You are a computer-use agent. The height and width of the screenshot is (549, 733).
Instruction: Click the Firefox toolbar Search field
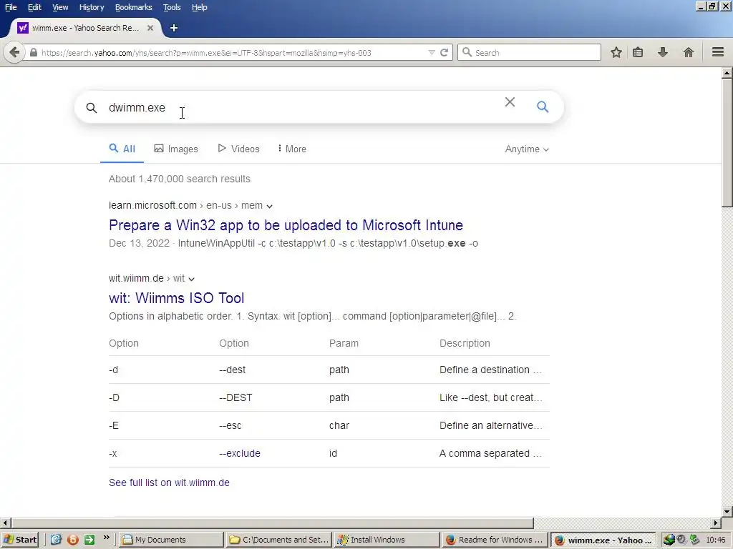coord(529,52)
